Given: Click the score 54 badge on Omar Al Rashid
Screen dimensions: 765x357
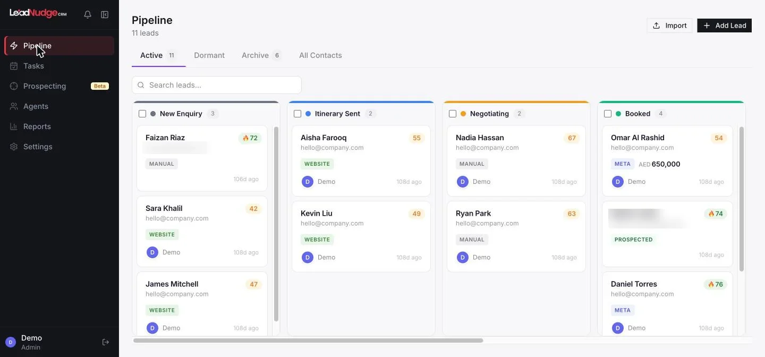Looking at the screenshot, I should (719, 138).
